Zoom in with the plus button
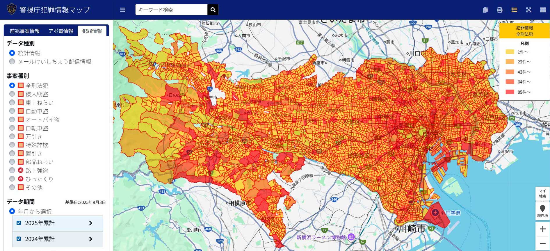The width and height of the screenshot is (550, 251). (542, 229)
